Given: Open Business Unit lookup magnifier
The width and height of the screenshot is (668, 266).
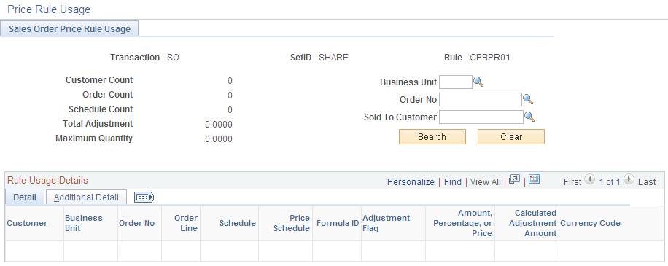Looking at the screenshot, I should (x=479, y=82).
